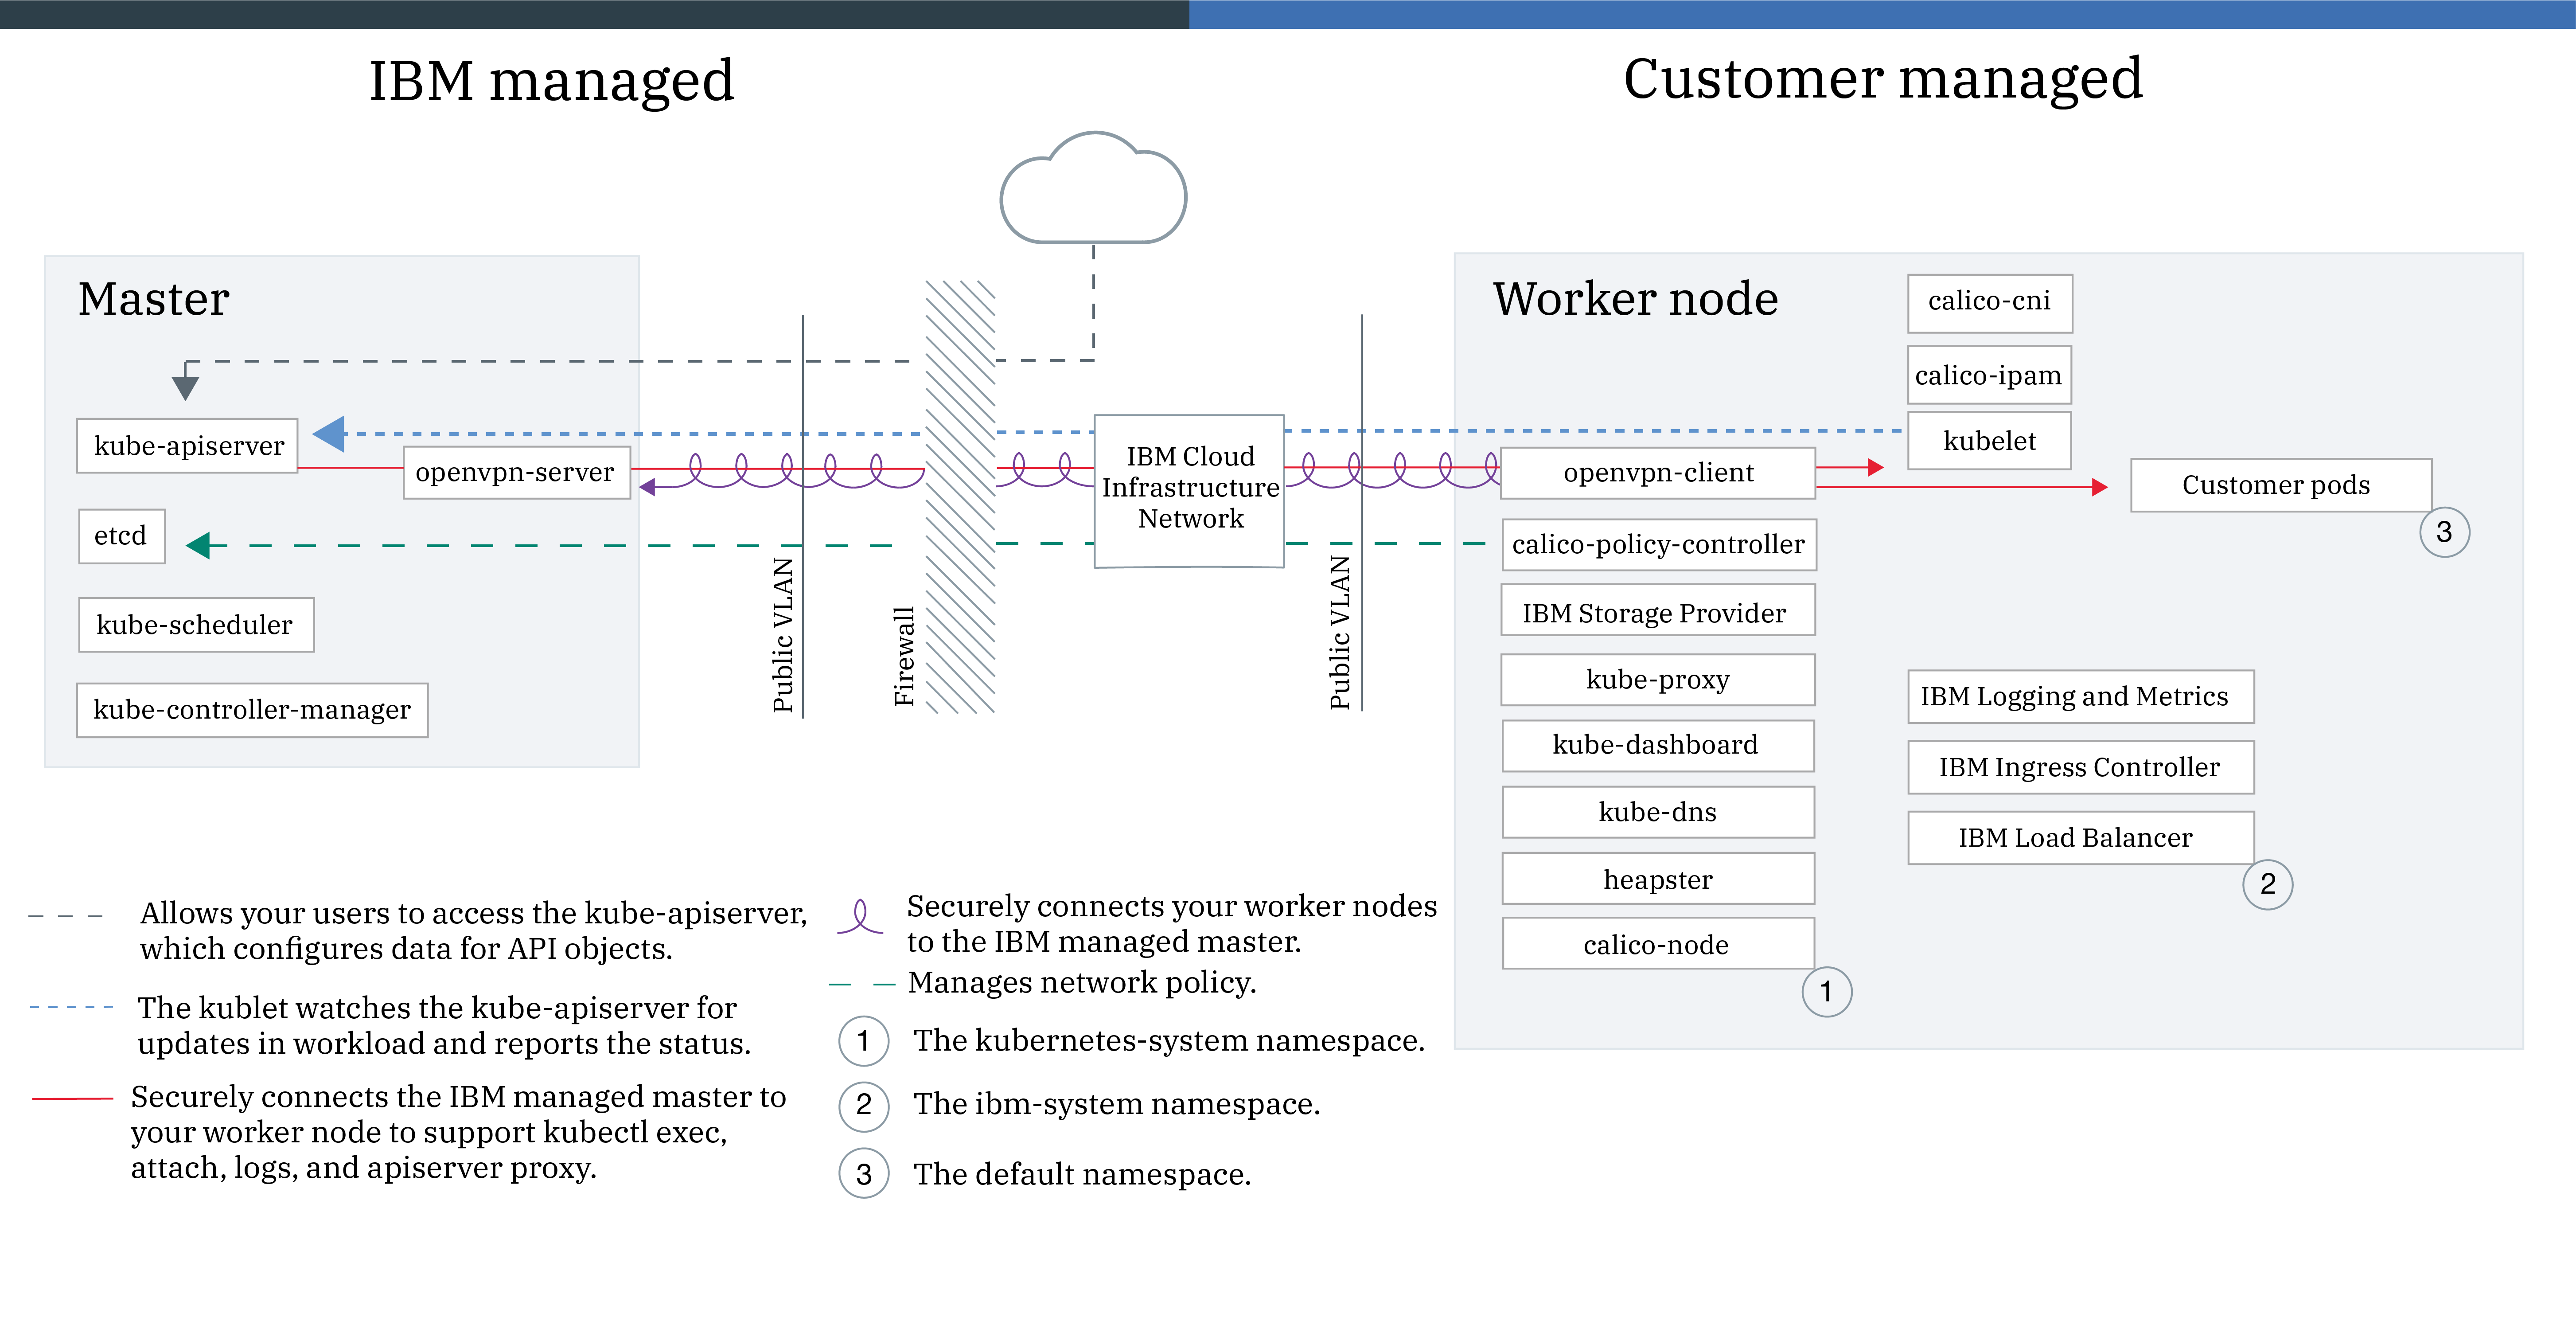The width and height of the screenshot is (2576, 1329).
Task: Click the 'Public VLAN' label near Worker node
Action: 1339,633
